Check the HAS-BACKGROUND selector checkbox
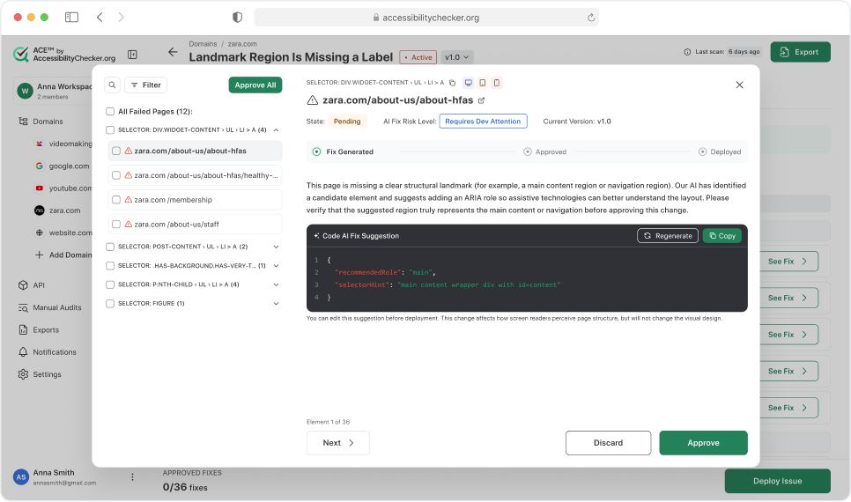This screenshot has height=502, width=851. pos(110,265)
